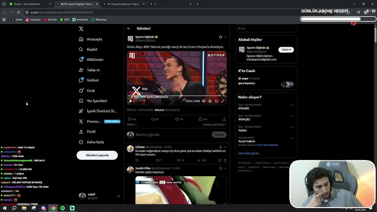Open new browser tab
This screenshot has height=212, width=377.
[197, 4]
